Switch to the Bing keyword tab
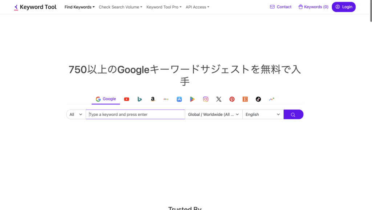The image size is (372, 210). (x=139, y=99)
